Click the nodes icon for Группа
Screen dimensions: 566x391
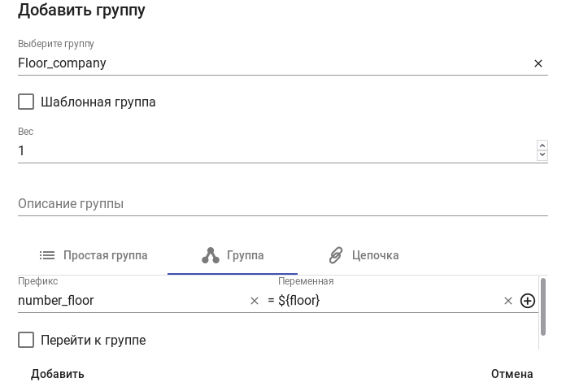(x=211, y=255)
